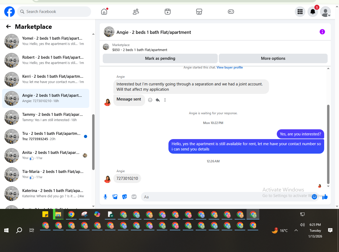Open the Sticky Notes taskbar icon
Screen dimensions: 339x252
(45, 214)
